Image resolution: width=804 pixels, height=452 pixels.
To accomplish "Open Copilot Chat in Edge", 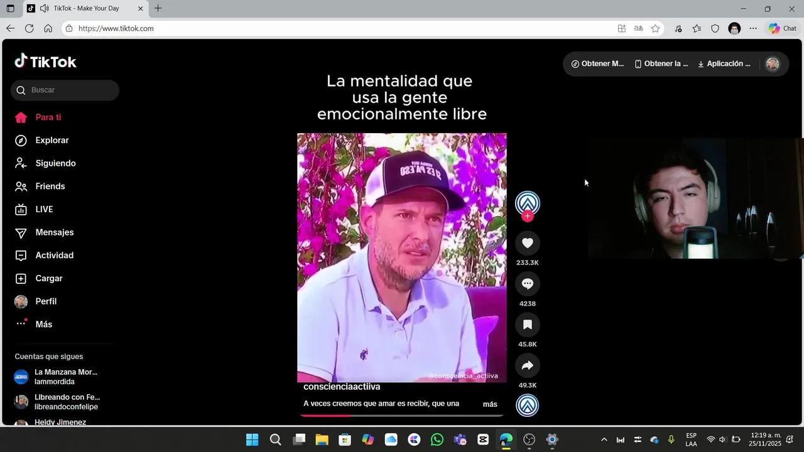I will 782,28.
